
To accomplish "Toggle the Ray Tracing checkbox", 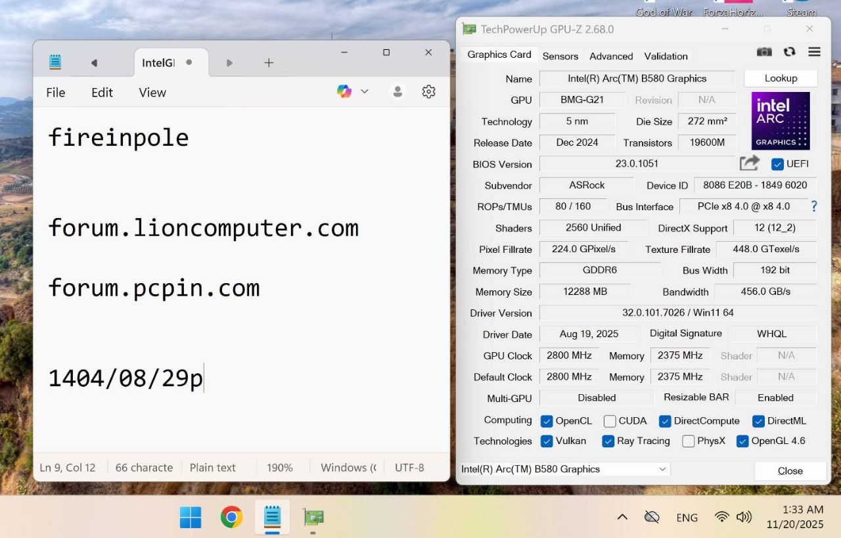I will pos(608,441).
